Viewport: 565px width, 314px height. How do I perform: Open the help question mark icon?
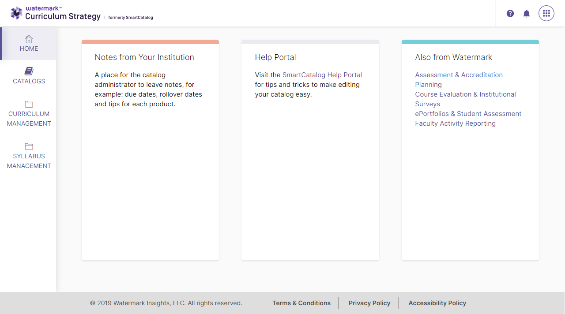[510, 14]
